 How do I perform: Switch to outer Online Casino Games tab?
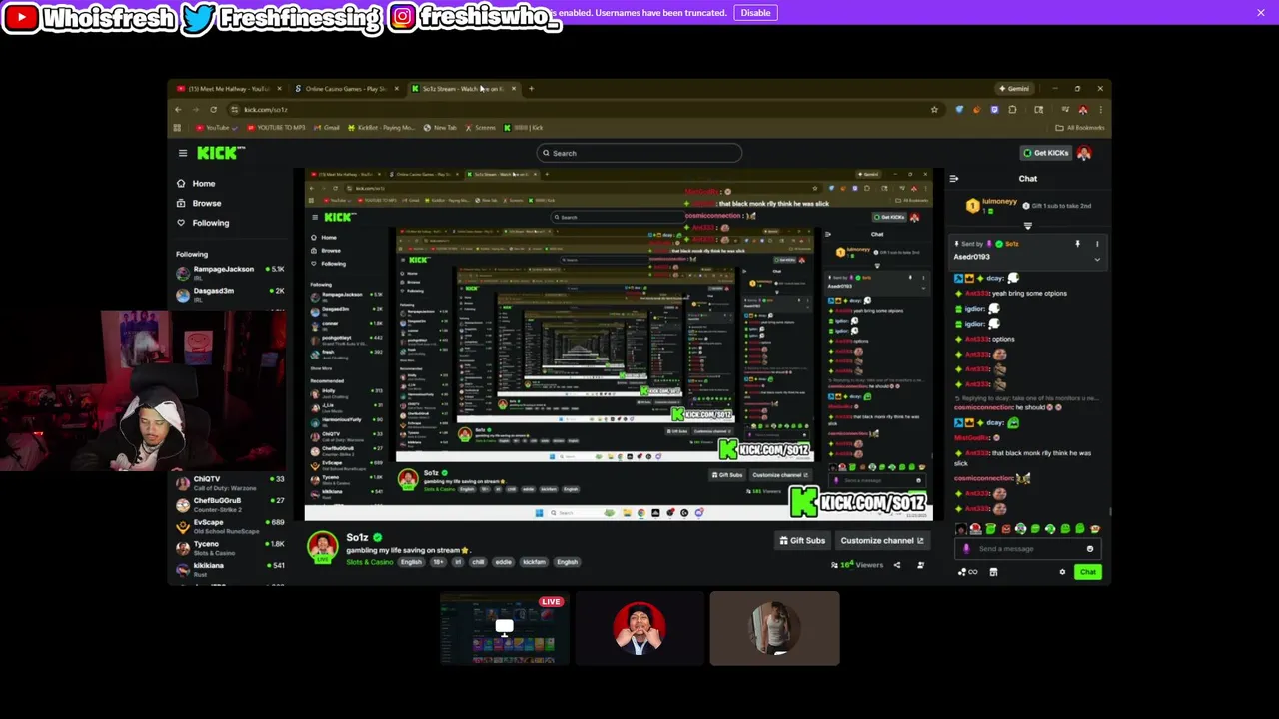tap(344, 89)
